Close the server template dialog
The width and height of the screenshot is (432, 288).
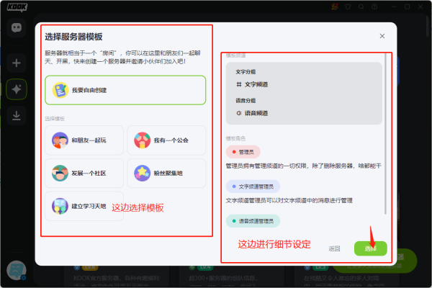coord(382,36)
